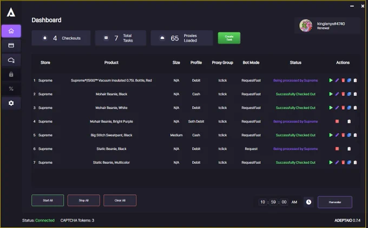Delete the Big Stitch Sweatpant task
Screen dimensions: 368x228
point(343,135)
